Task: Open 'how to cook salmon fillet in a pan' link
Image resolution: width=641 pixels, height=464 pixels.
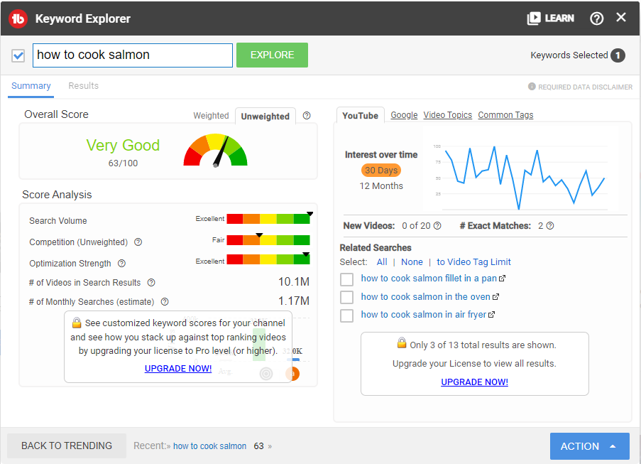Action: 429,279
